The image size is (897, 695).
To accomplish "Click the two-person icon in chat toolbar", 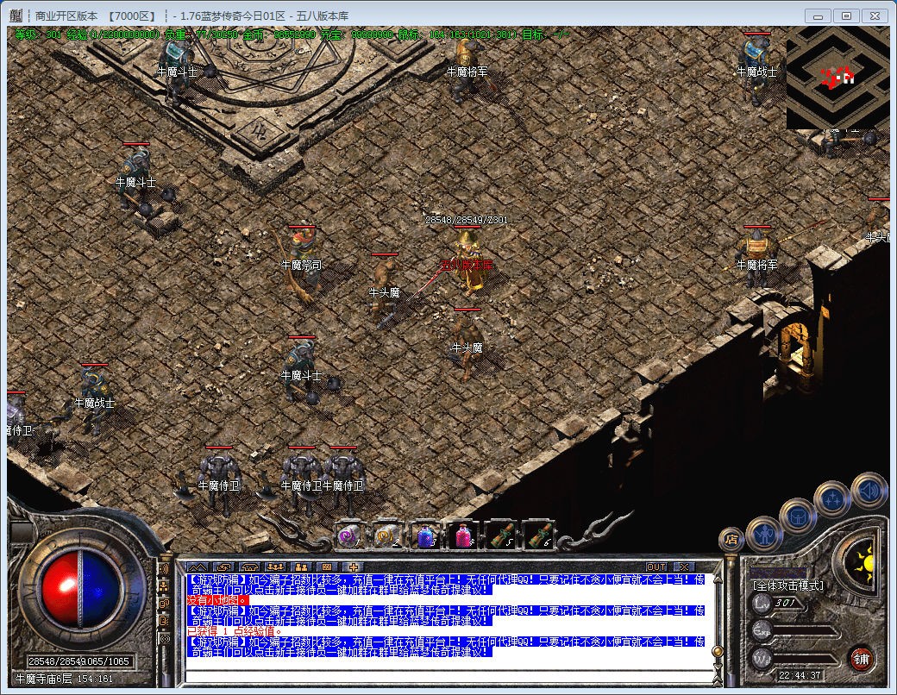I will [302, 567].
